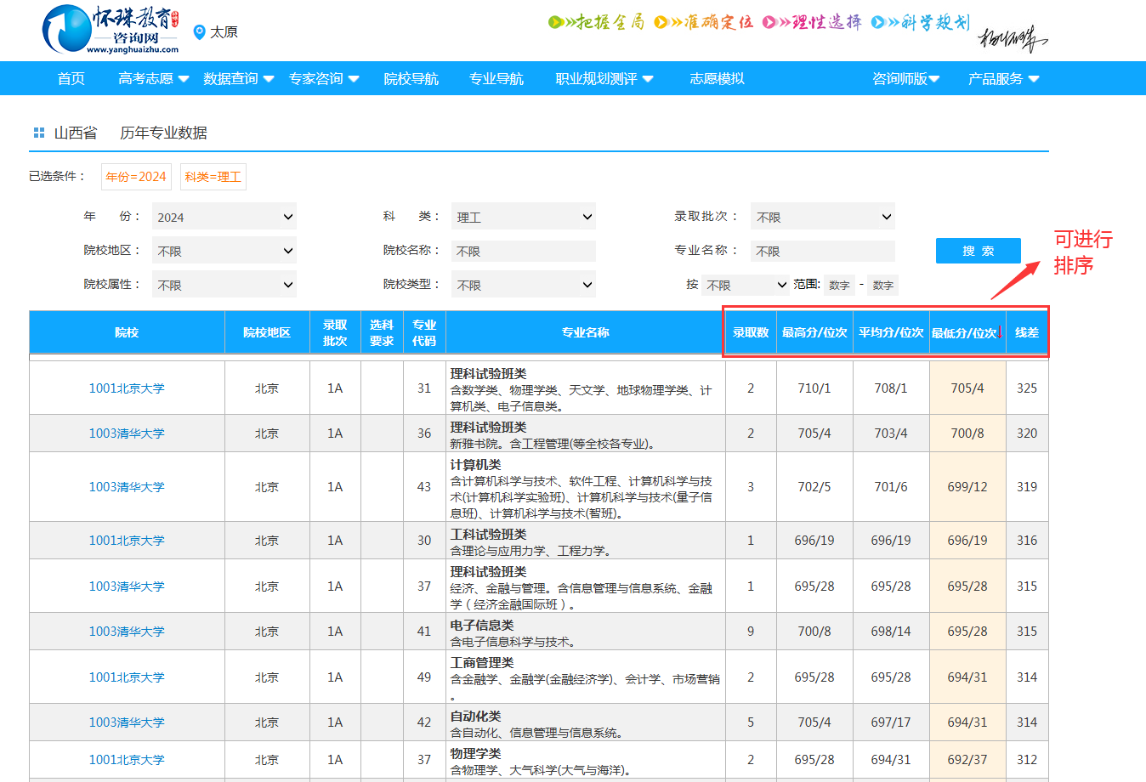Remove the 年份=2024 filter tag
Image resolution: width=1146 pixels, height=782 pixels.
coord(136,177)
